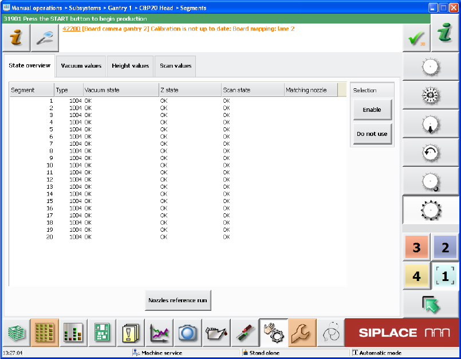Image resolution: width=461 pixels, height=359 pixels.
Task: Switch to Vacuum values tab
Action: (x=81, y=66)
